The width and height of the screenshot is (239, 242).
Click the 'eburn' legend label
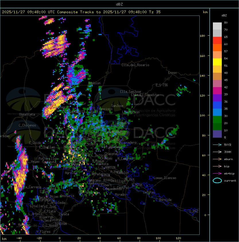coord(228,159)
